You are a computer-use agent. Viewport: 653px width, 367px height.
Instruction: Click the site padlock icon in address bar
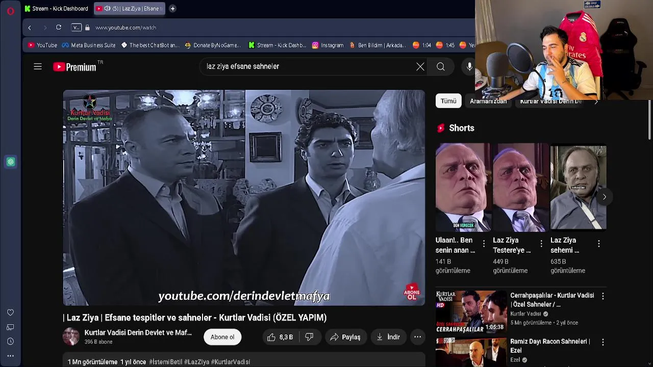click(x=87, y=28)
